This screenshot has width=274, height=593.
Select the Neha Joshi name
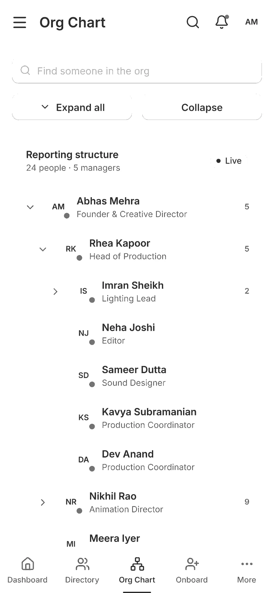[128, 327]
